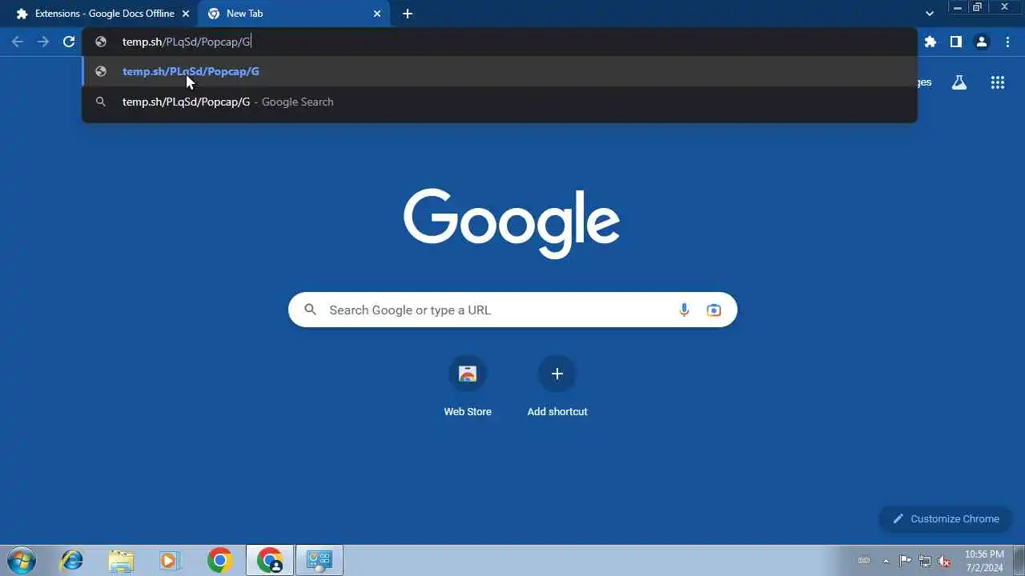1025x576 pixels.
Task: Reload the page
Action: (69, 42)
